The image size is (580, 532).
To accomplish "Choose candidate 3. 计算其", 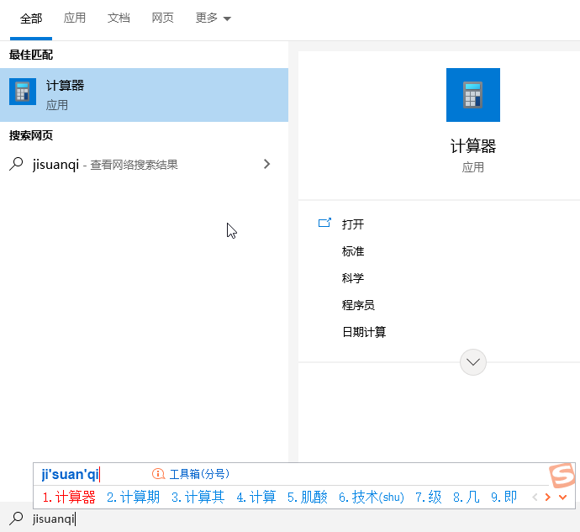I will tap(198, 497).
